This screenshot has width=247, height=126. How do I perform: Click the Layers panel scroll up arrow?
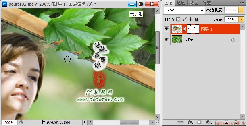coord(243,27)
